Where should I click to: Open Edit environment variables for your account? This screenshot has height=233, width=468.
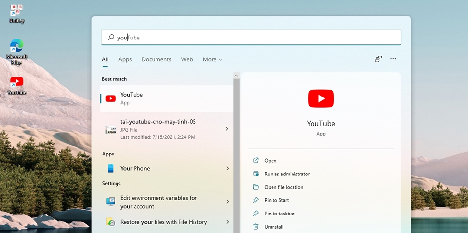167,202
